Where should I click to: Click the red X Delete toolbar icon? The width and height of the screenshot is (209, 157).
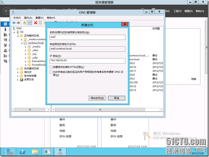coord(35,23)
